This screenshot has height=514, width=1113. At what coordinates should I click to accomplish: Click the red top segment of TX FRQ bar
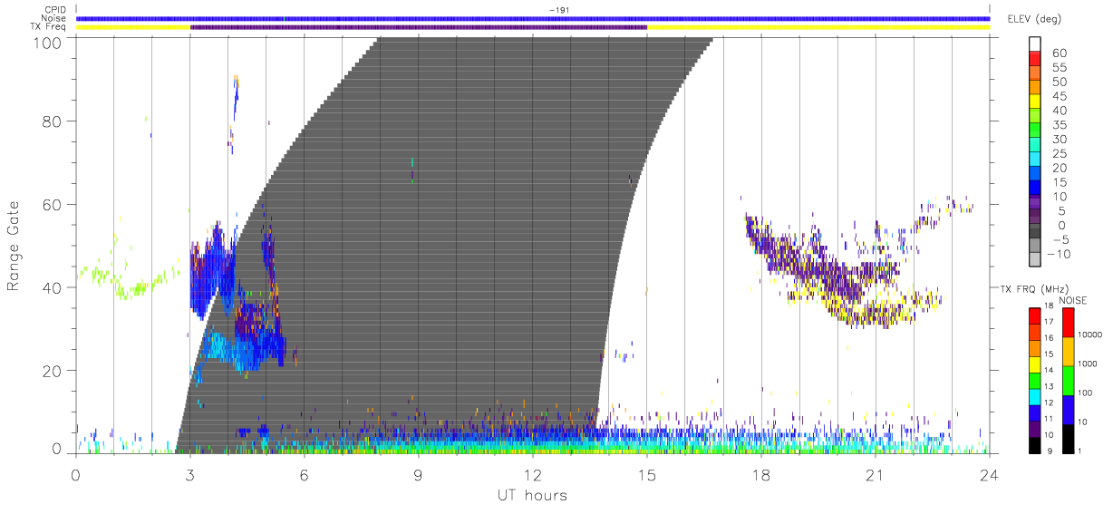(x=1036, y=315)
